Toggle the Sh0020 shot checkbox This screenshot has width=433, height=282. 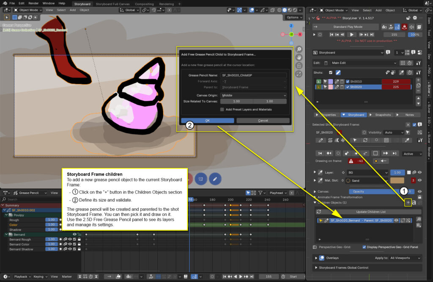348,87
